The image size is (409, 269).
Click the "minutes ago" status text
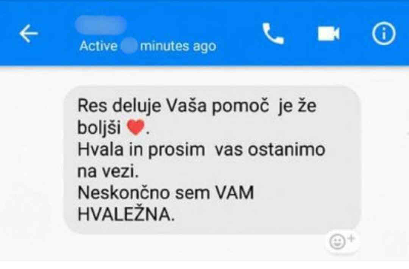point(178,47)
